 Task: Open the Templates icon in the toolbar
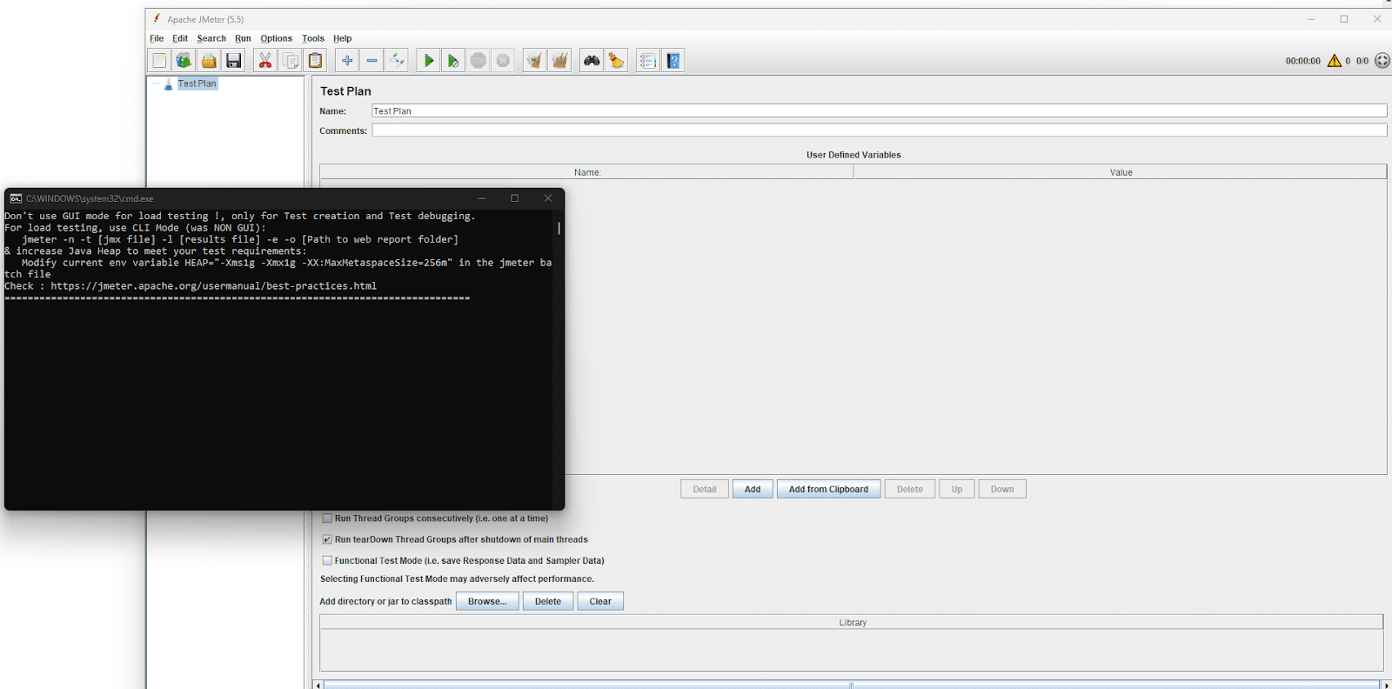click(184, 60)
